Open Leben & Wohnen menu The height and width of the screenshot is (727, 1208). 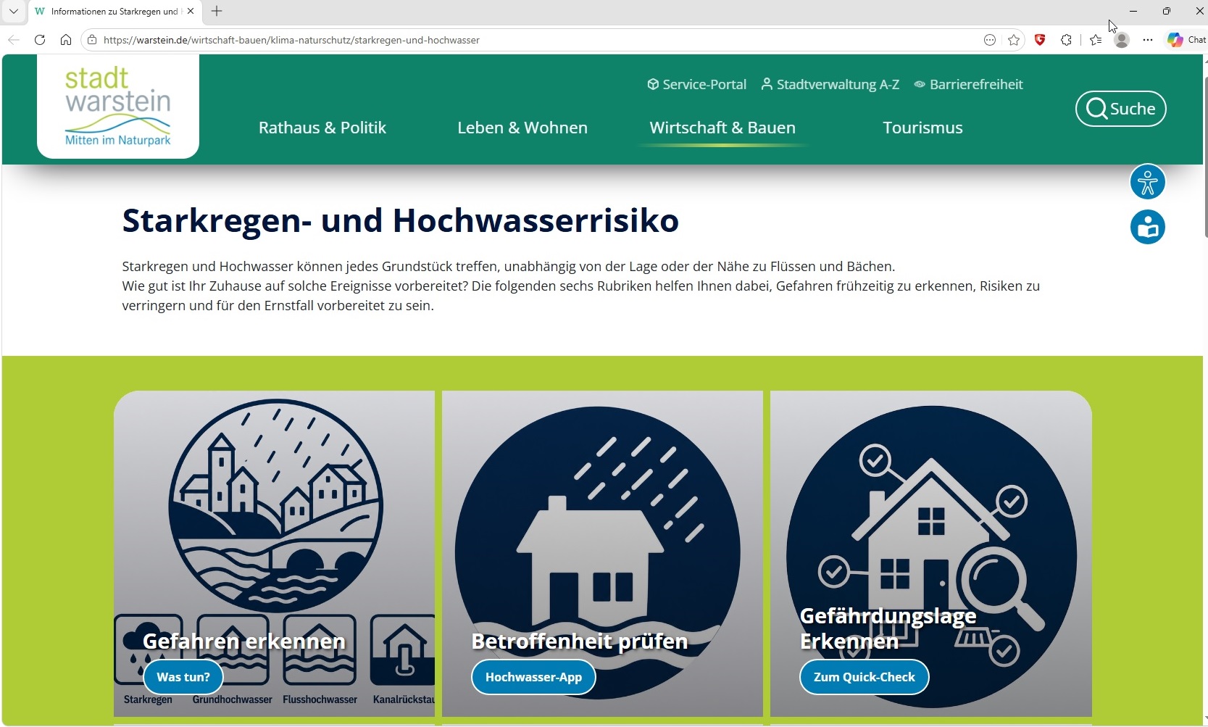[x=522, y=128]
